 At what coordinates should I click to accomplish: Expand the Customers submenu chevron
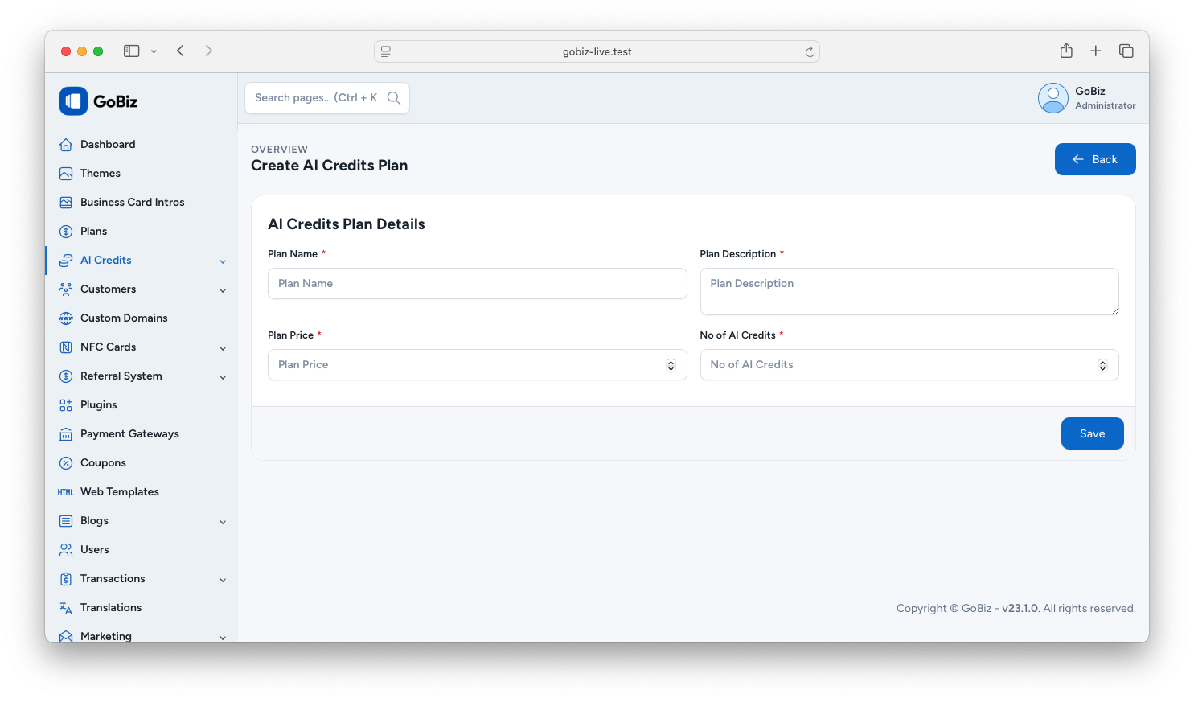(x=223, y=290)
